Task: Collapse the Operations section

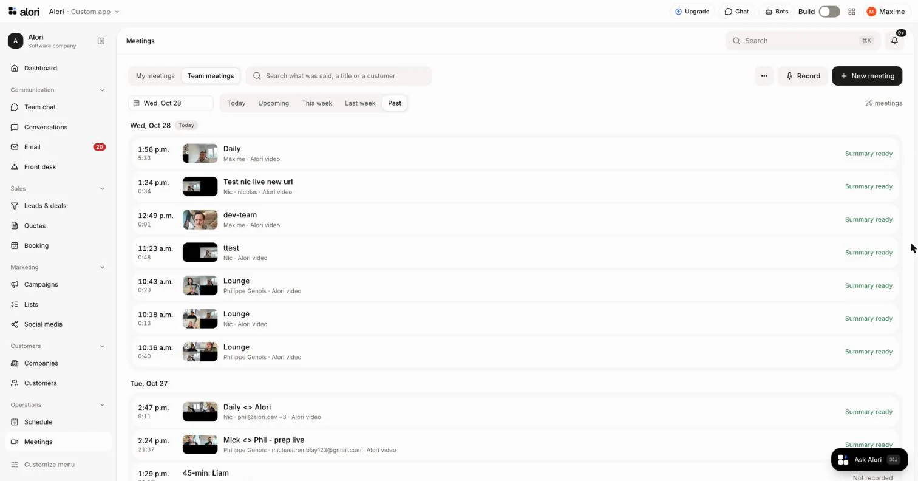Action: tap(102, 405)
